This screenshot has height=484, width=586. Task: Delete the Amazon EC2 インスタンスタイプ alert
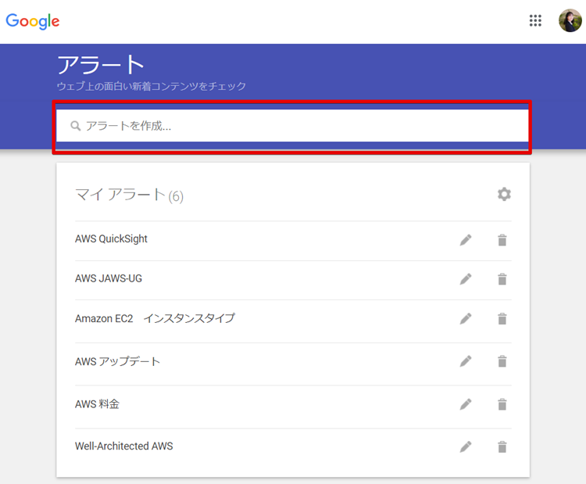[x=502, y=319]
